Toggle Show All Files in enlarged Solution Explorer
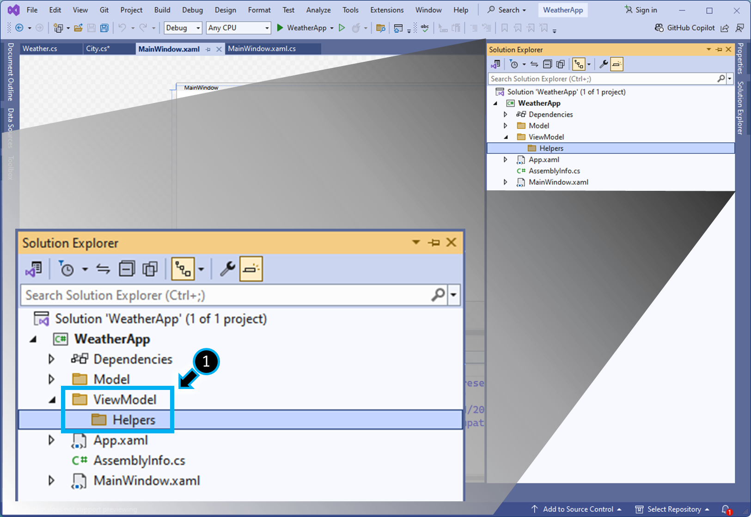This screenshot has height=517, width=751. coord(150,268)
